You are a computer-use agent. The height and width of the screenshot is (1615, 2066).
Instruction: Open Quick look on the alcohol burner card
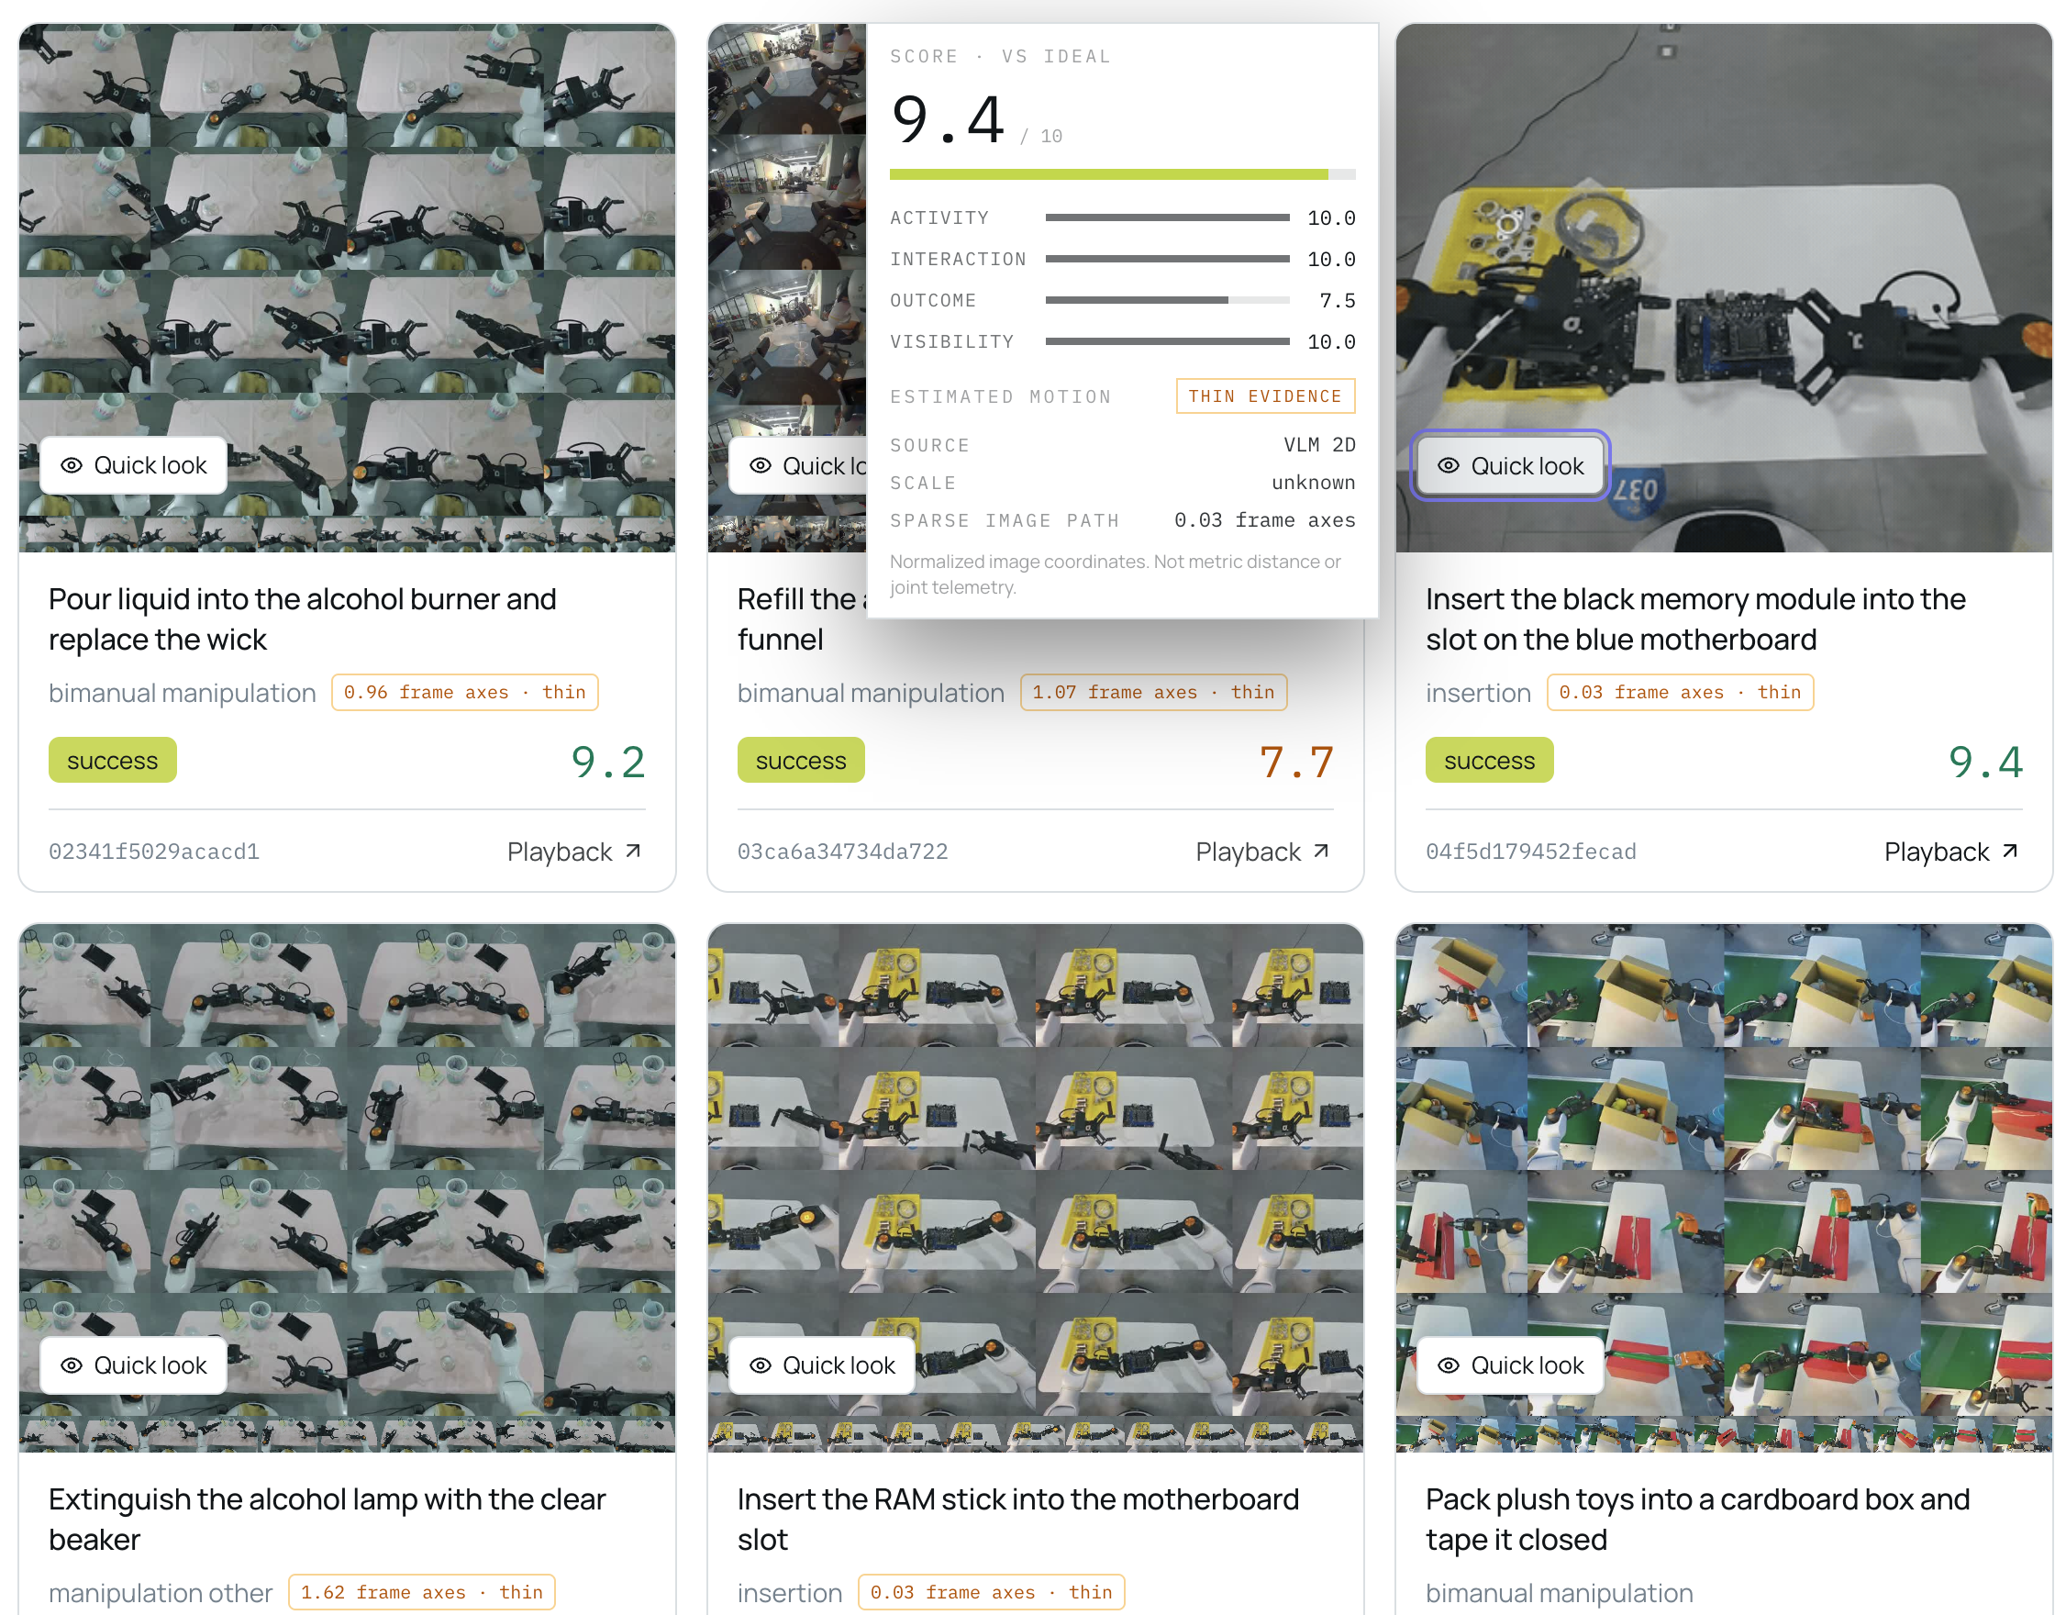133,465
